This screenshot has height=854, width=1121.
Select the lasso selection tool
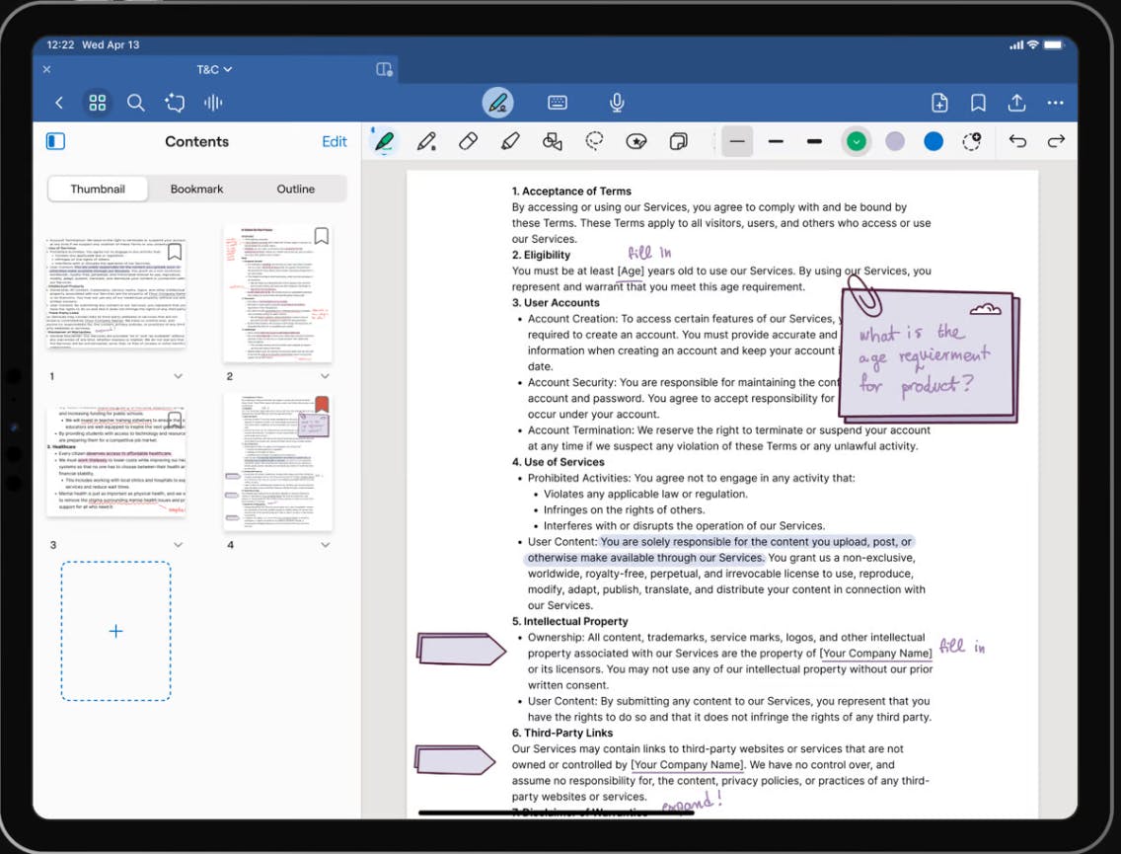[594, 141]
